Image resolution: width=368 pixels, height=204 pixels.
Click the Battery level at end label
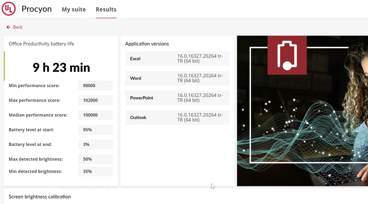click(30, 144)
